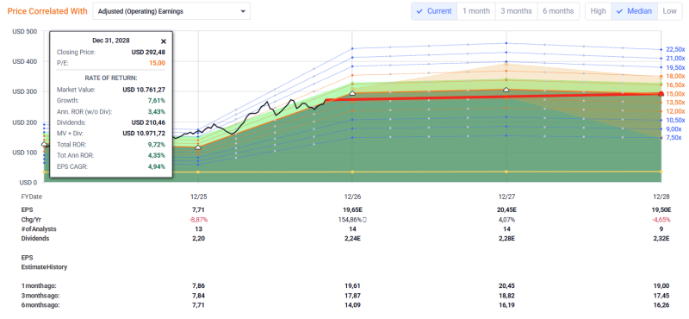Open the Adjusted (Operating) Earnings dropdown

[x=171, y=11]
